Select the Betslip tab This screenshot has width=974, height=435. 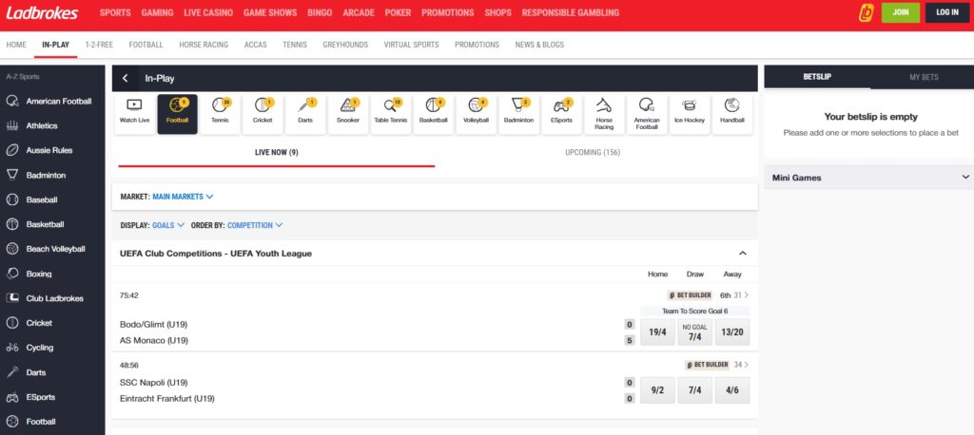(817, 78)
